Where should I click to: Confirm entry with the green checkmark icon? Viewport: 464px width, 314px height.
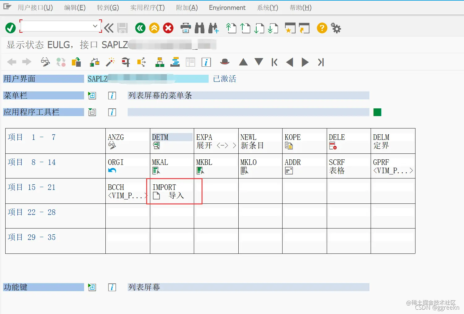[10, 28]
